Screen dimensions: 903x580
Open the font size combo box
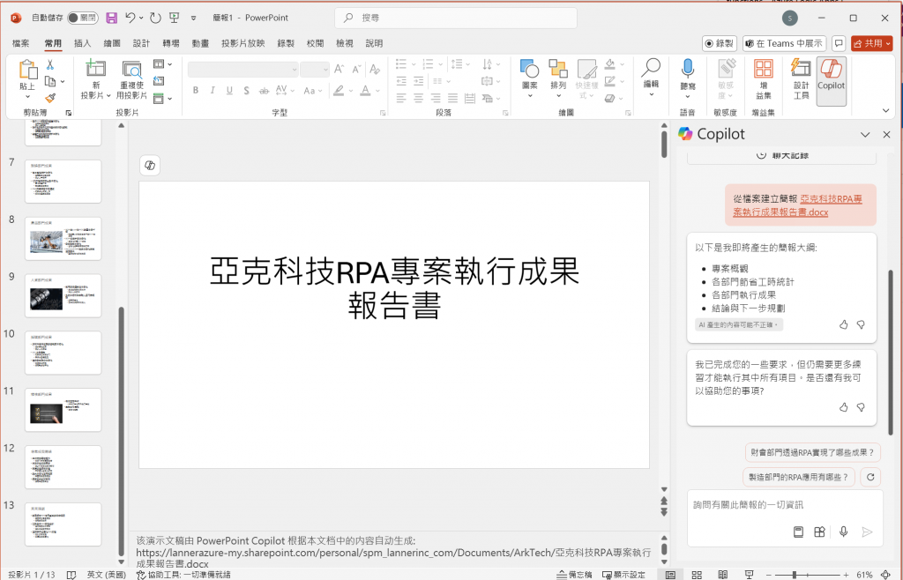315,70
